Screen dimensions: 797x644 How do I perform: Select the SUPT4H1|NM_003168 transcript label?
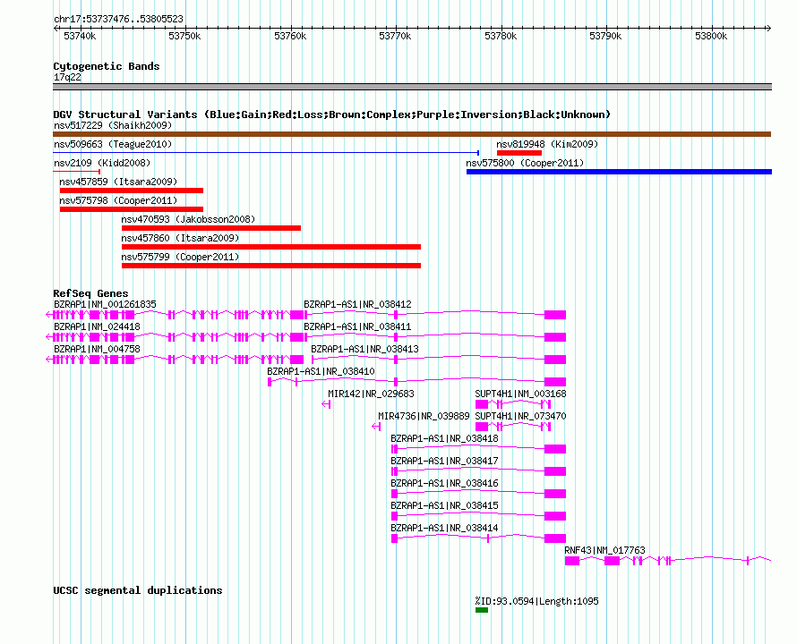click(520, 394)
